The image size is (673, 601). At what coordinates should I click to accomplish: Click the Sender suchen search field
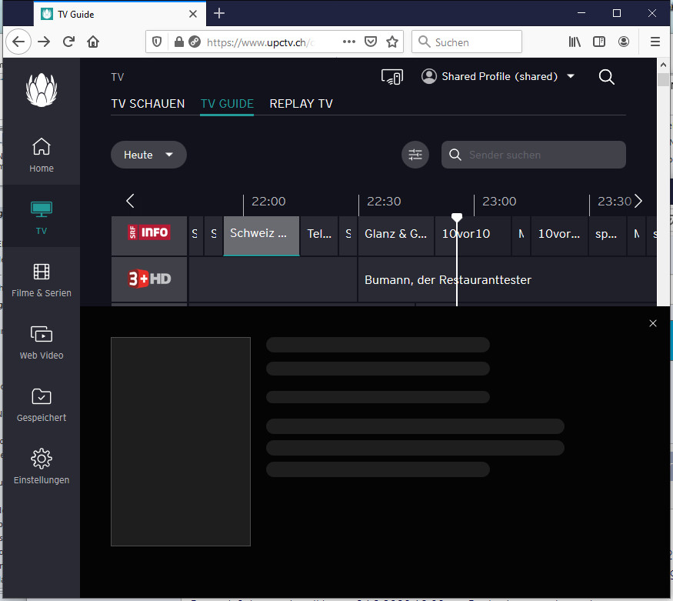point(541,155)
